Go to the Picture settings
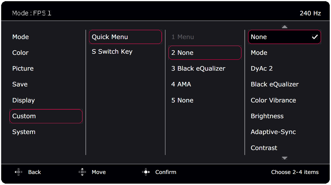 [x=23, y=68]
